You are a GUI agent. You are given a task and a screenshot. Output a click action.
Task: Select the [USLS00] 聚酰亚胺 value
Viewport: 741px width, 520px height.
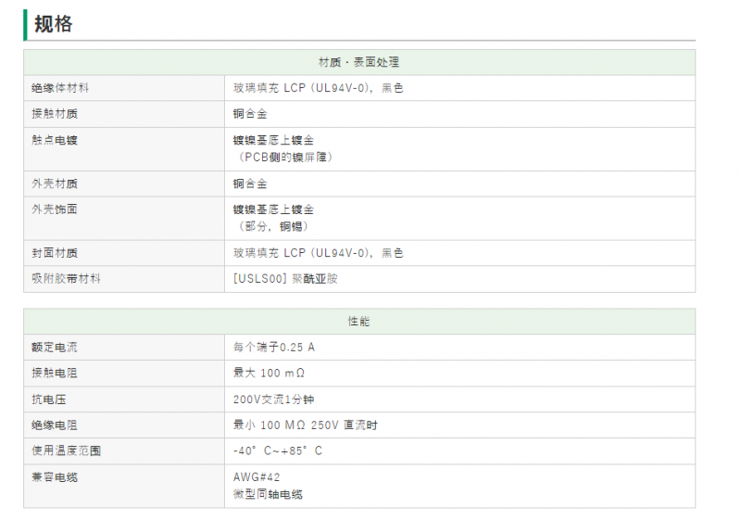click(x=285, y=279)
